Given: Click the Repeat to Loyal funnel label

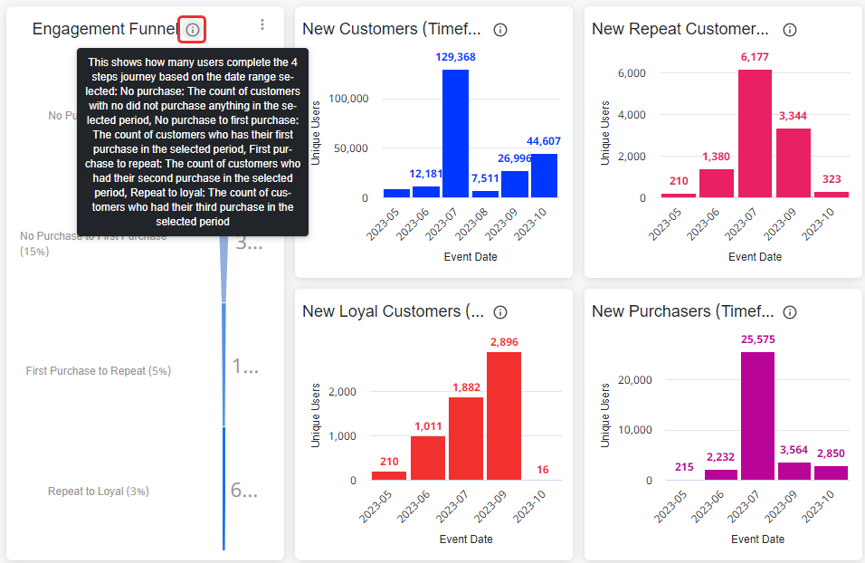Looking at the screenshot, I should point(98,491).
